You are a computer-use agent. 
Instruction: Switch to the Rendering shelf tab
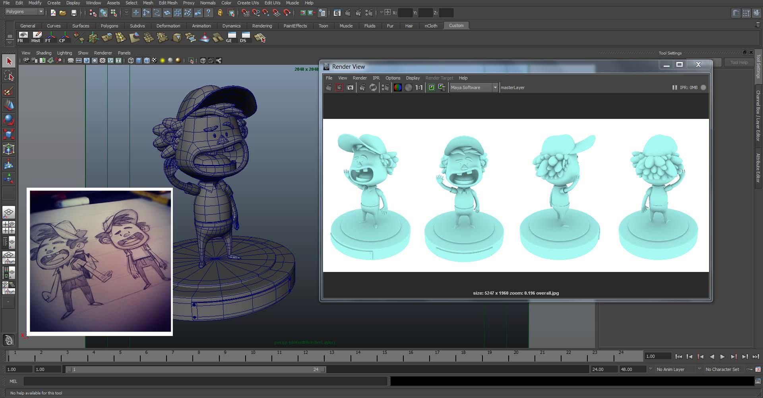(262, 26)
